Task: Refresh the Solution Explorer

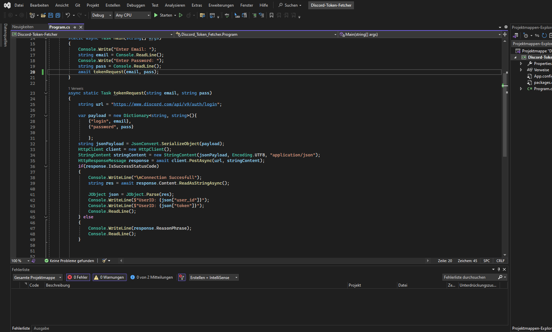Action: coord(544,35)
